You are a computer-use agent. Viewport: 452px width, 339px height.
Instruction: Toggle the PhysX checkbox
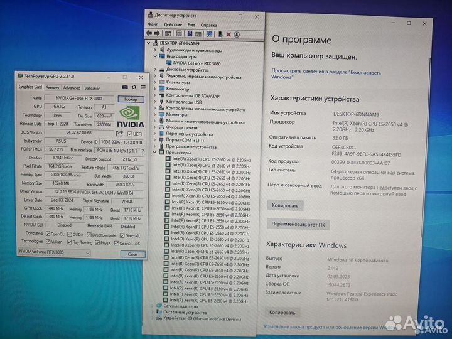97,243
